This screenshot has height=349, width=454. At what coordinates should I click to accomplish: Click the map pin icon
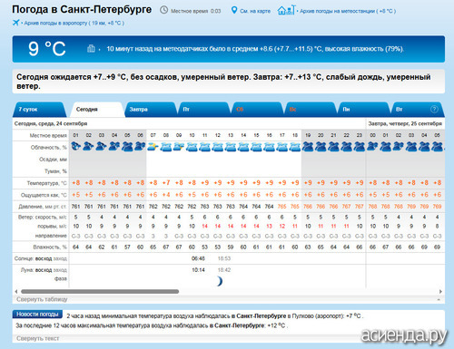point(233,10)
